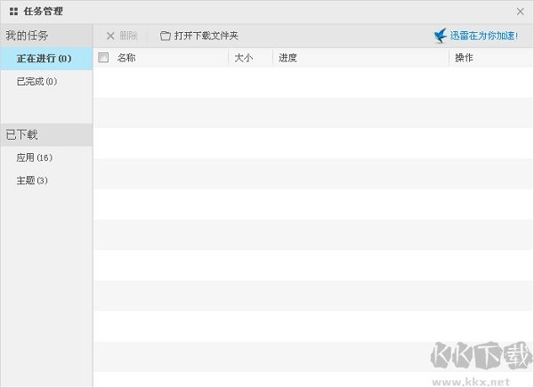Click the Xunlei bird logo icon
534x388 pixels.
click(440, 36)
